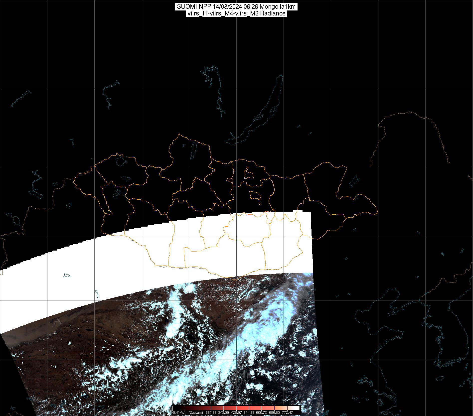Click the 772.47 colorbar label
Screen dimensions: 473x416
click(288, 413)
